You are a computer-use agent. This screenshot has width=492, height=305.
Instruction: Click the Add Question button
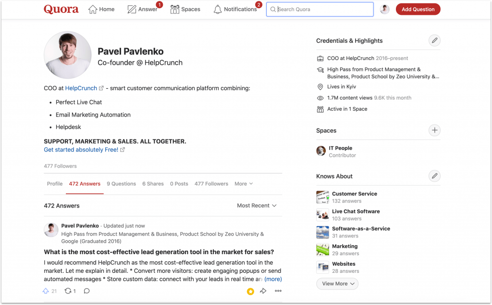(x=418, y=10)
